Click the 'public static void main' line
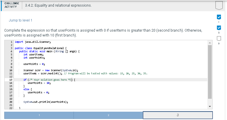Viewport: 227px width, 120px height. [49, 51]
